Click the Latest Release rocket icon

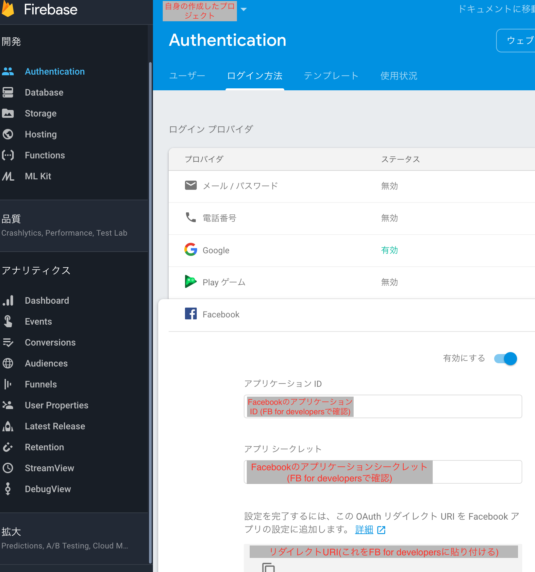[8, 426]
